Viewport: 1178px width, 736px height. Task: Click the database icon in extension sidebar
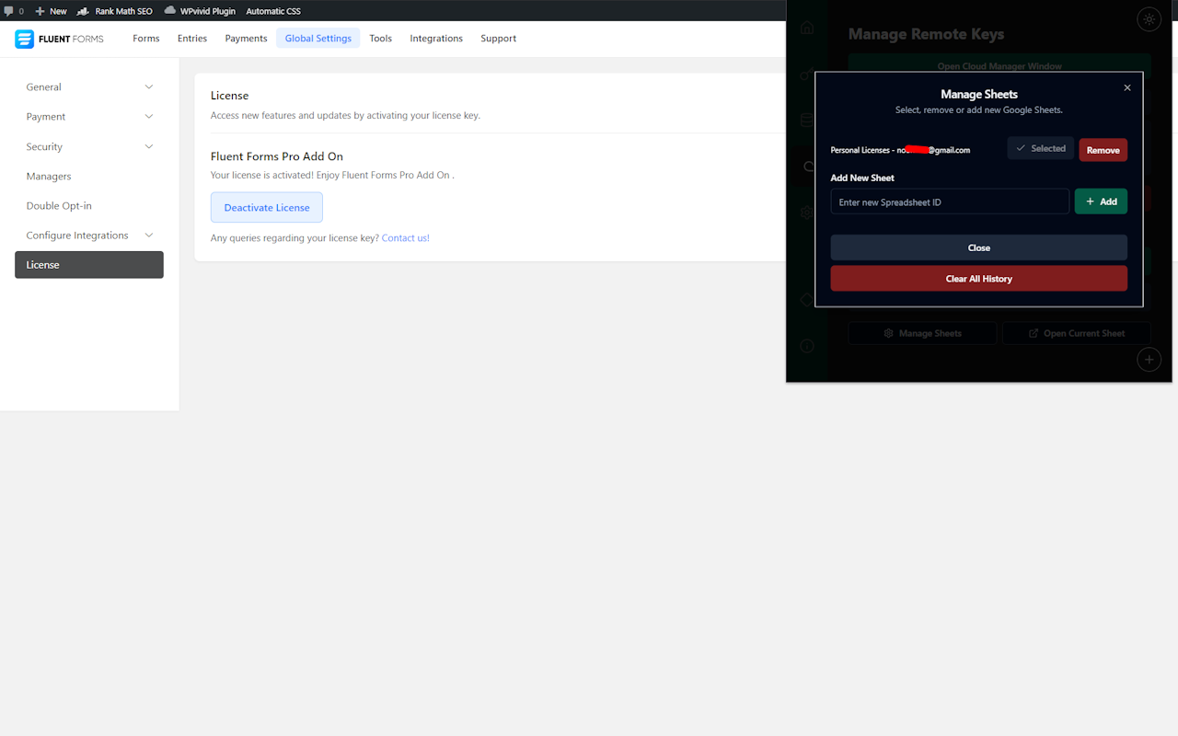point(807,121)
